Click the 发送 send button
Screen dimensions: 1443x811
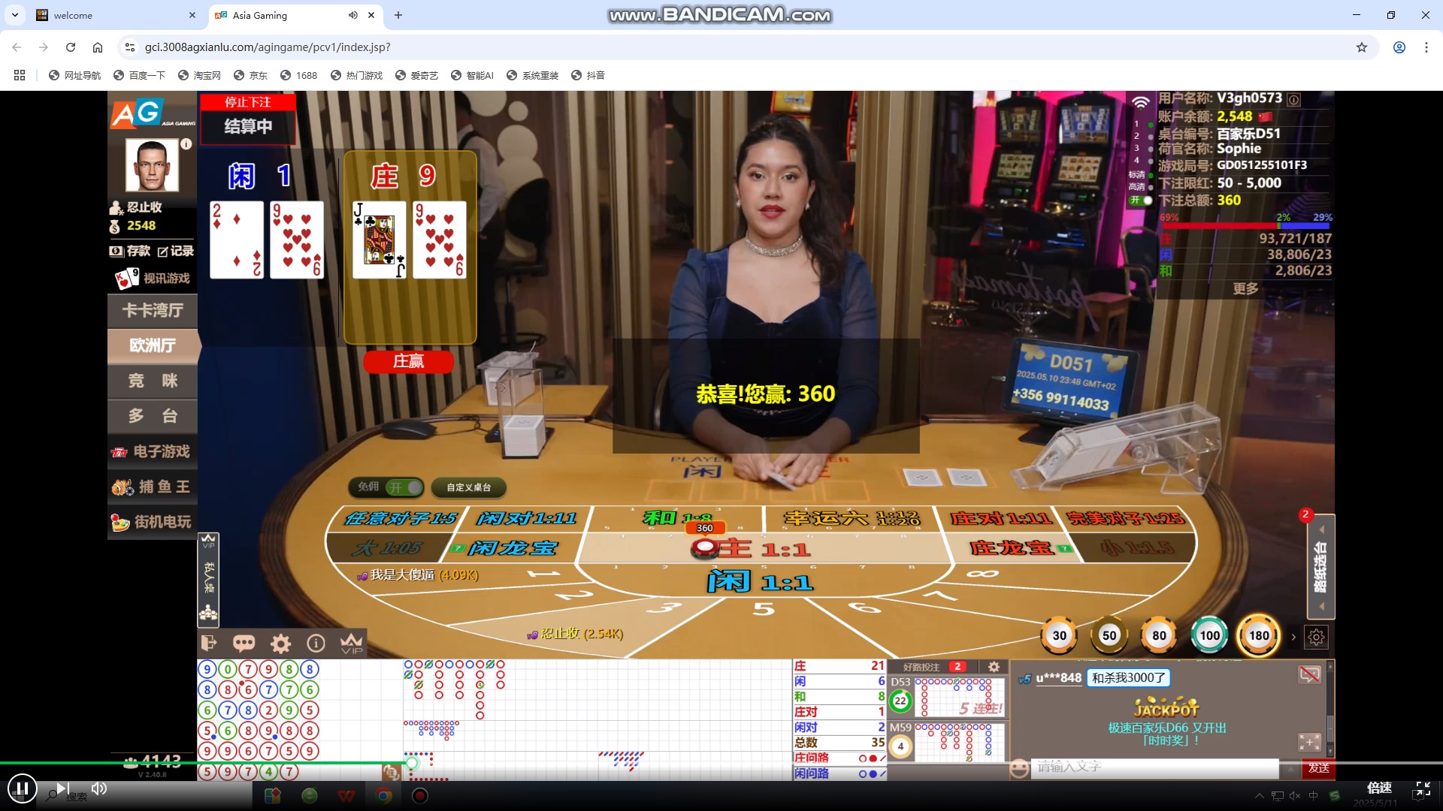1318,767
